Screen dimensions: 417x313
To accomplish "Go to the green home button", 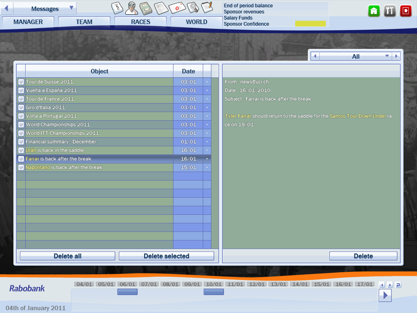I will pyautogui.click(x=374, y=11).
